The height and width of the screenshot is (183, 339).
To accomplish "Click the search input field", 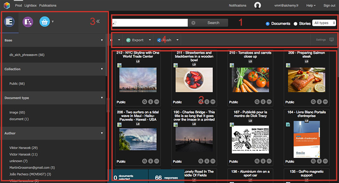I will tap(150, 23).
